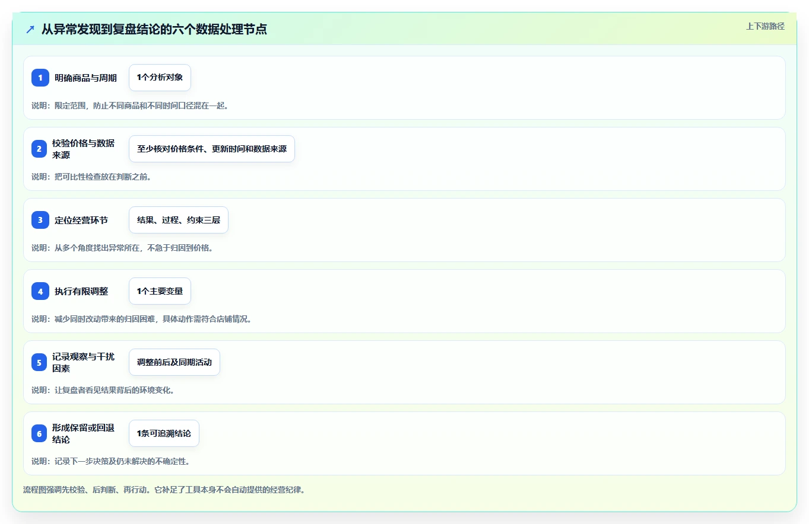The height and width of the screenshot is (524, 809).
Task: Click the step title 记录观察与干扰因素
Action: [x=84, y=362]
